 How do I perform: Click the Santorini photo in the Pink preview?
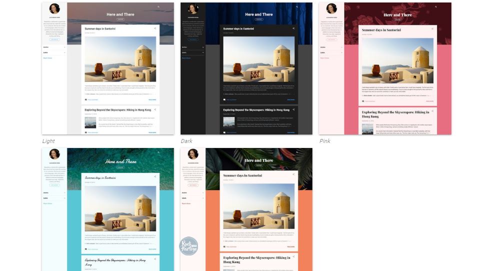coord(398,60)
